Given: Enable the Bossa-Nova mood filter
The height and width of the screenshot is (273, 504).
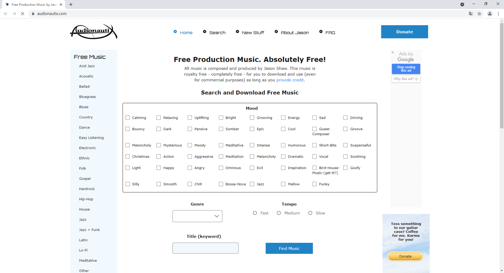Looking at the screenshot, I should 221,184.
